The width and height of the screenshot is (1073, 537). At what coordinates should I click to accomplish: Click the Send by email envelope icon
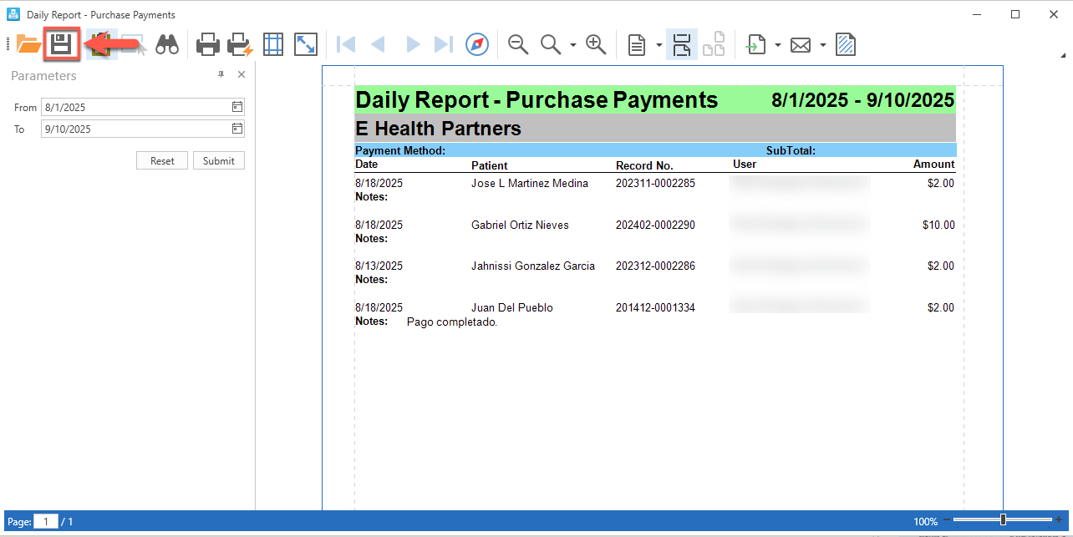click(801, 44)
